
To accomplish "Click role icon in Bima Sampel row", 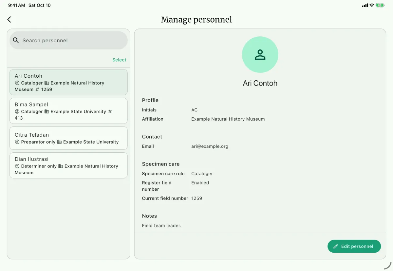I will (x=17, y=111).
